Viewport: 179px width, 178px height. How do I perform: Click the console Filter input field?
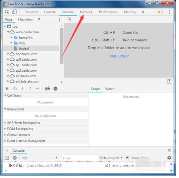[80, 158]
